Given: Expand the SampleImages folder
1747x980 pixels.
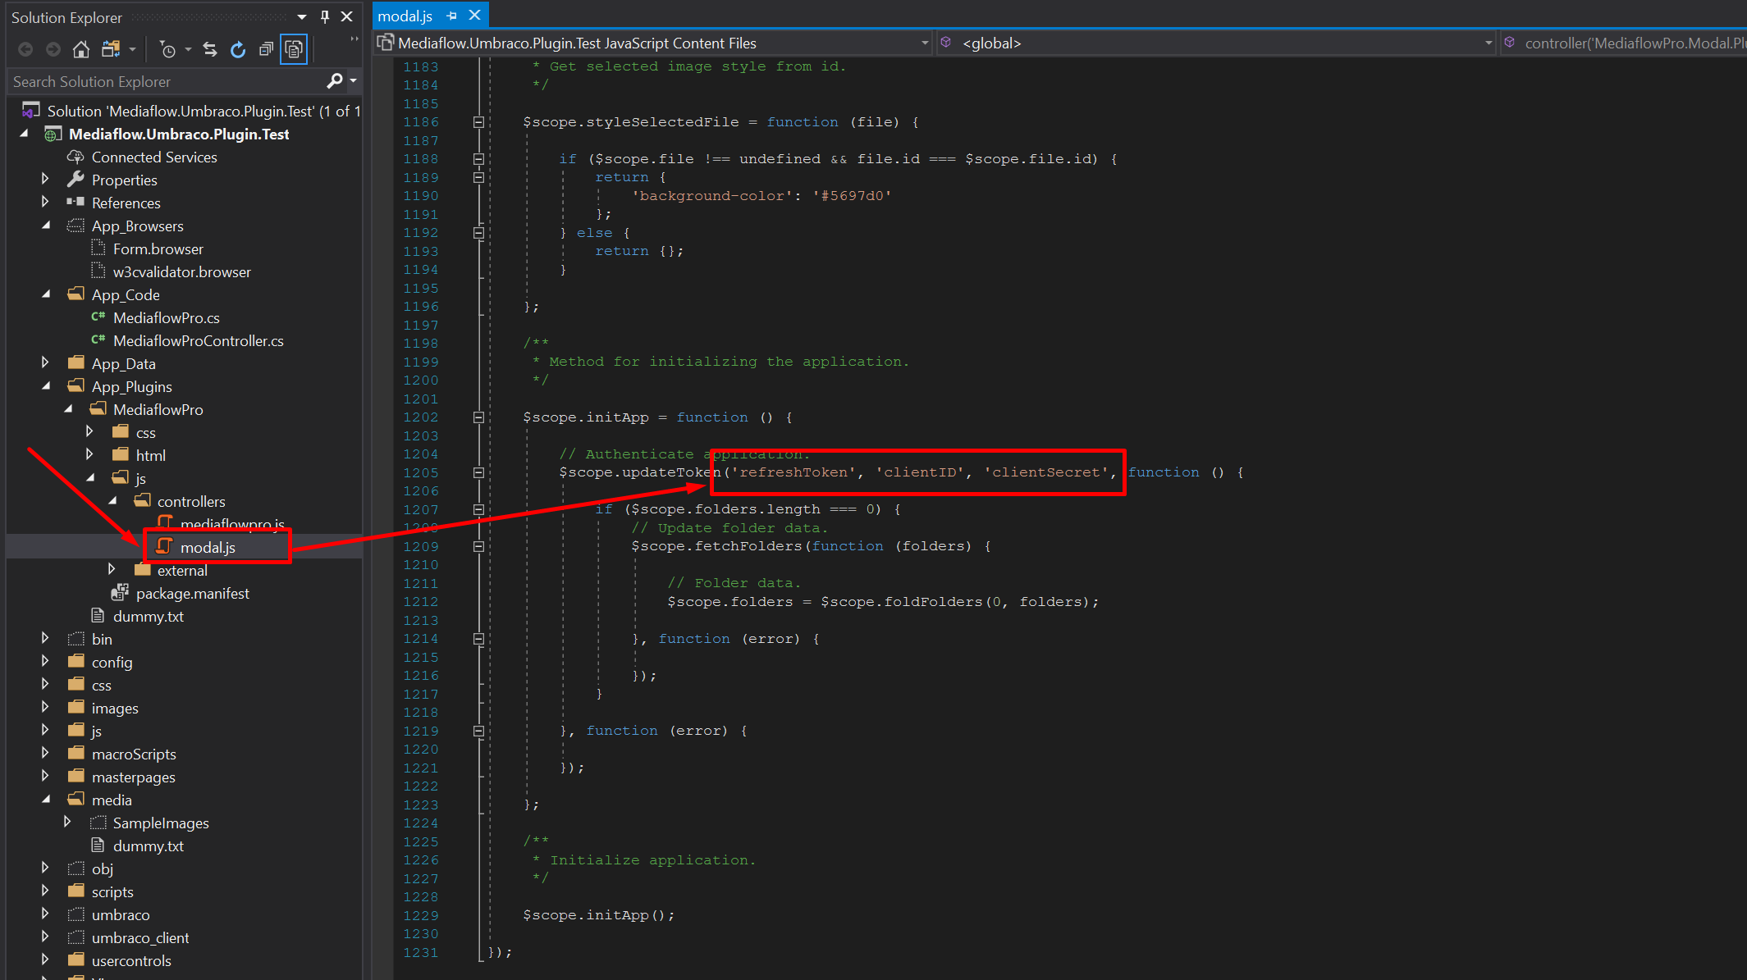Looking at the screenshot, I should [x=67, y=822].
